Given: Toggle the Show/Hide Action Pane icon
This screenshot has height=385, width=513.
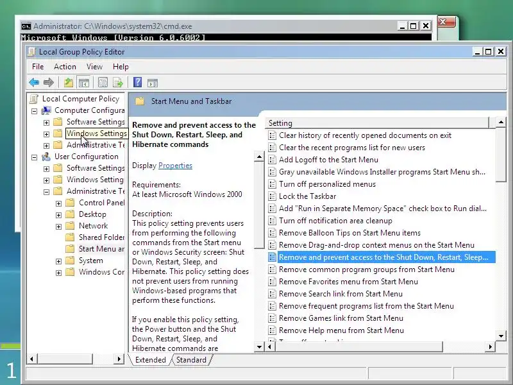Looking at the screenshot, I should [x=153, y=83].
